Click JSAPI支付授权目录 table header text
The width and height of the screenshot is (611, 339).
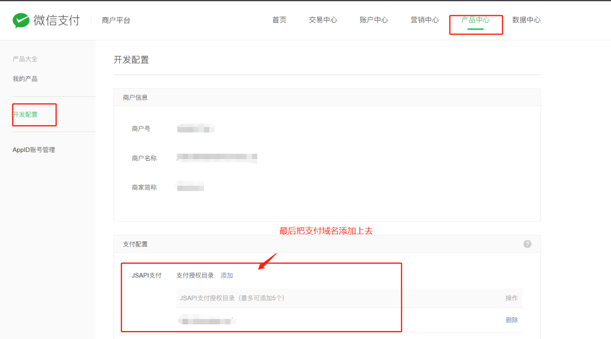[x=232, y=298]
